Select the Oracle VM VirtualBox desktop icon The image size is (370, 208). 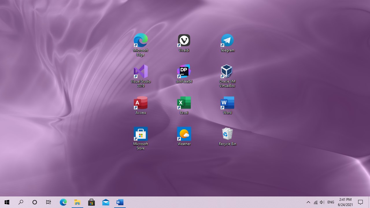pyautogui.click(x=227, y=76)
